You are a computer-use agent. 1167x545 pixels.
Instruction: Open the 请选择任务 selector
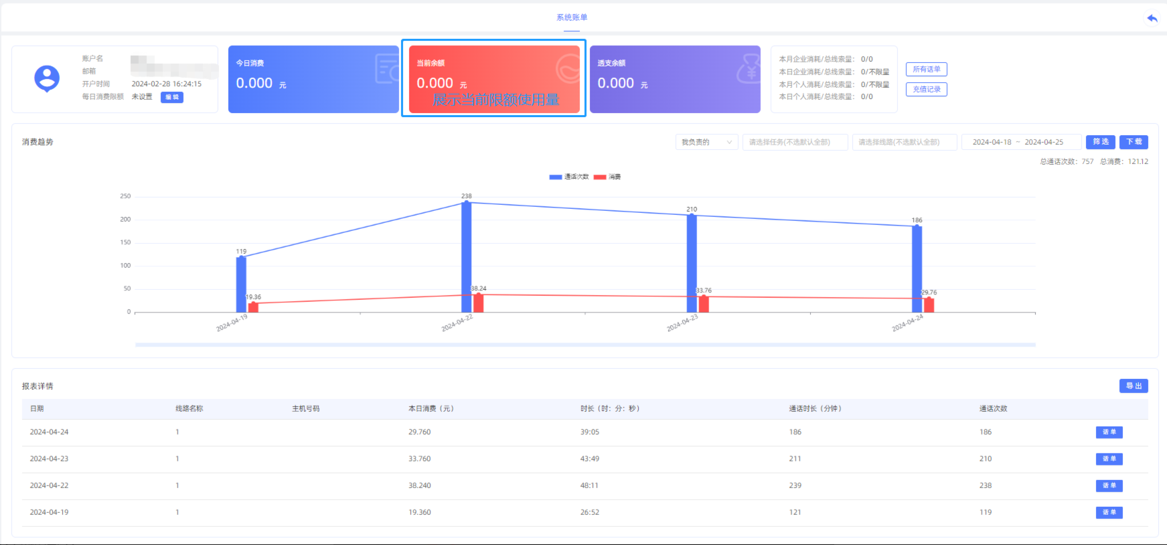pyautogui.click(x=795, y=142)
